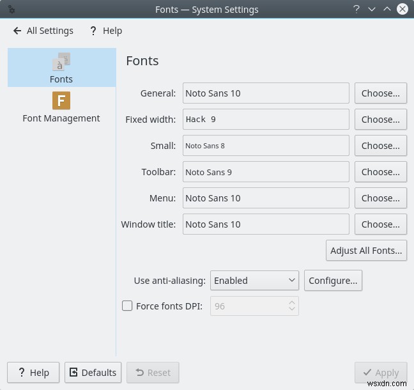
Task: Choose the General font
Action: coord(380,93)
